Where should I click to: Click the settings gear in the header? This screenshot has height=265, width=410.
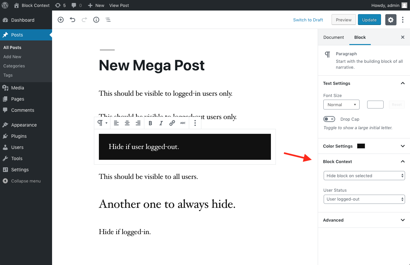point(391,20)
